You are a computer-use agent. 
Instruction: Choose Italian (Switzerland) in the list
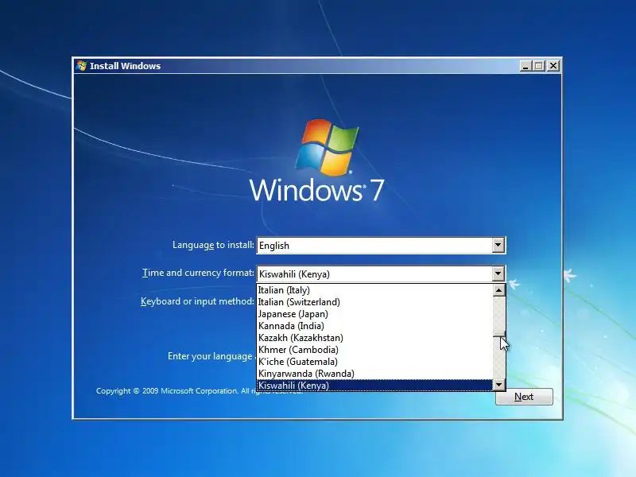tap(374, 302)
